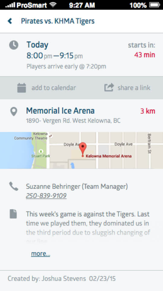The height and width of the screenshot is (291, 163).
Task: Click the battery icon in status bar
Action: pos(155,5)
